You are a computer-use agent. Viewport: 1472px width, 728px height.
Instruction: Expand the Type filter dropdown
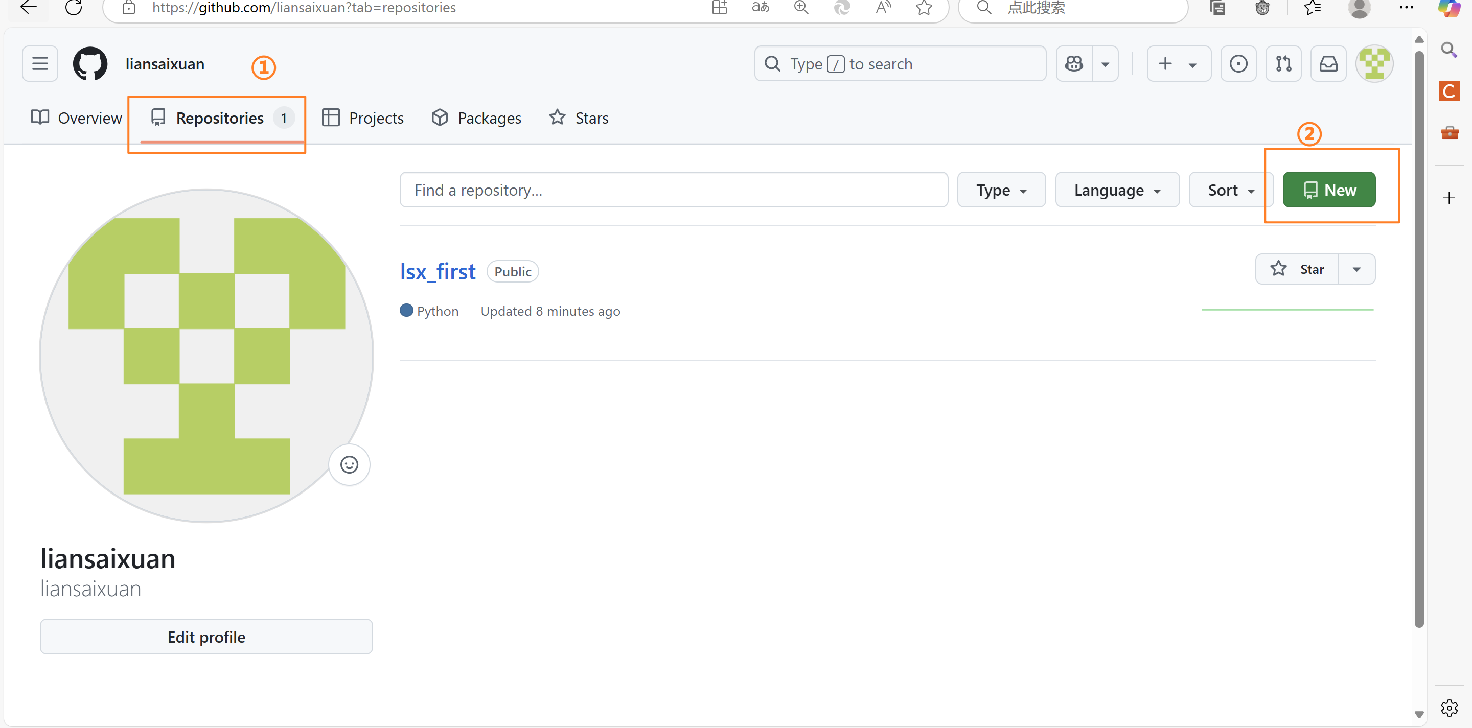(1001, 190)
